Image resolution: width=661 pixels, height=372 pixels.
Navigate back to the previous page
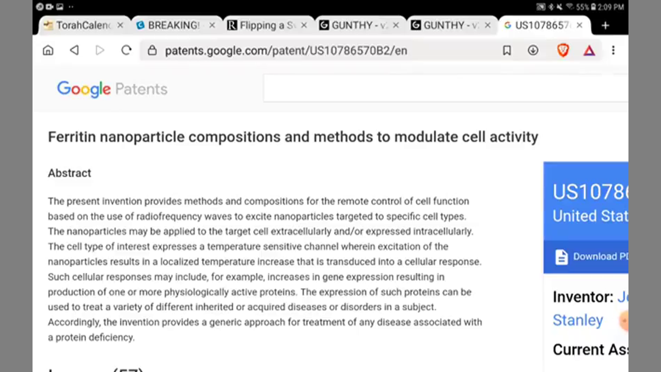(x=74, y=50)
